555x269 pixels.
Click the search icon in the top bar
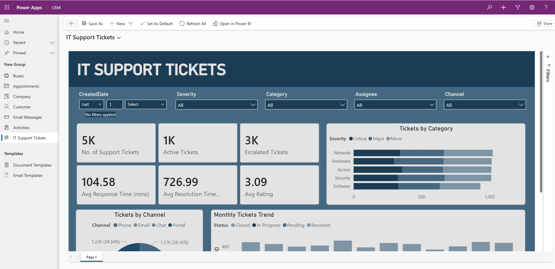pyautogui.click(x=489, y=7)
